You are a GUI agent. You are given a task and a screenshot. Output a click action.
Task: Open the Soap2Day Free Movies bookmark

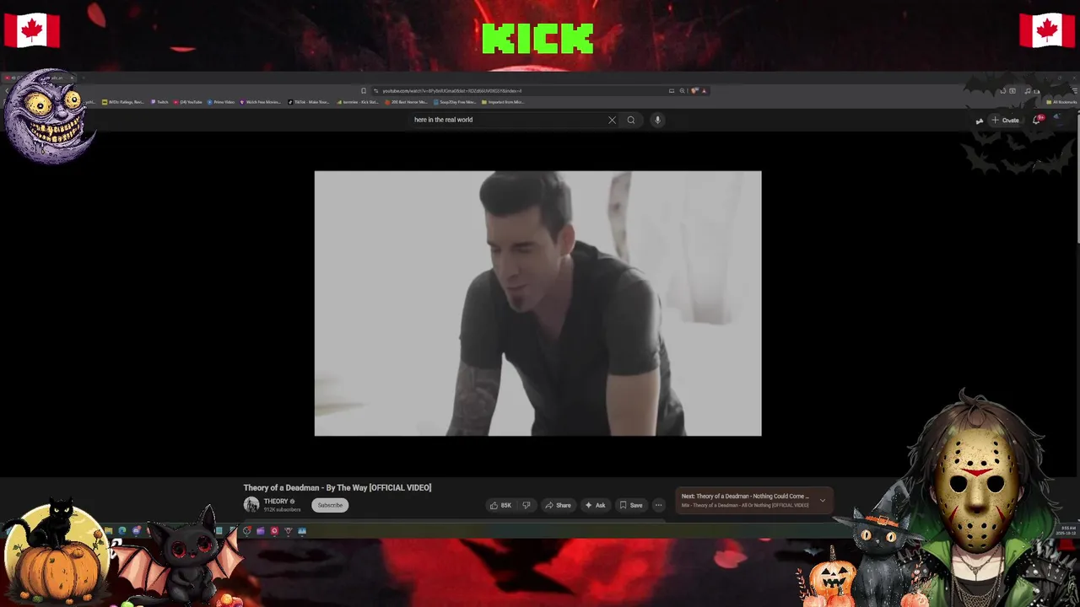[456, 102]
